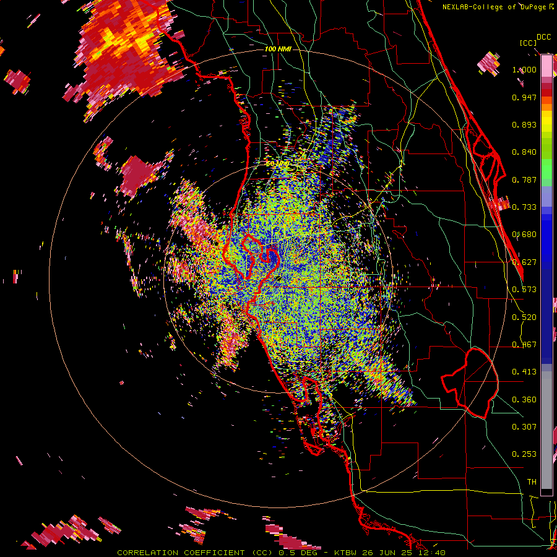The width and height of the screenshot is (557, 557).
Task: Click the 50 NMI range ring label
Action: pos(278,164)
